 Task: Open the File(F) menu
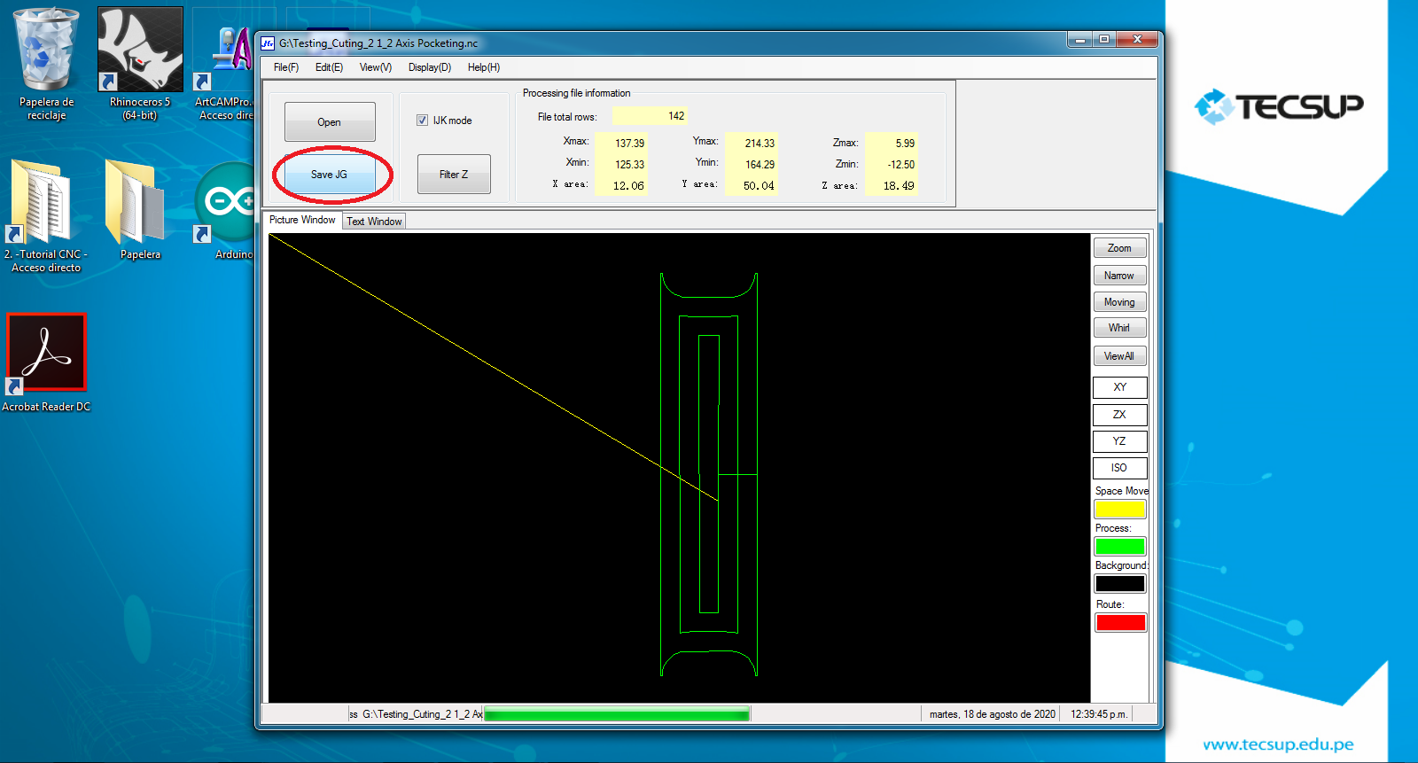tap(286, 67)
